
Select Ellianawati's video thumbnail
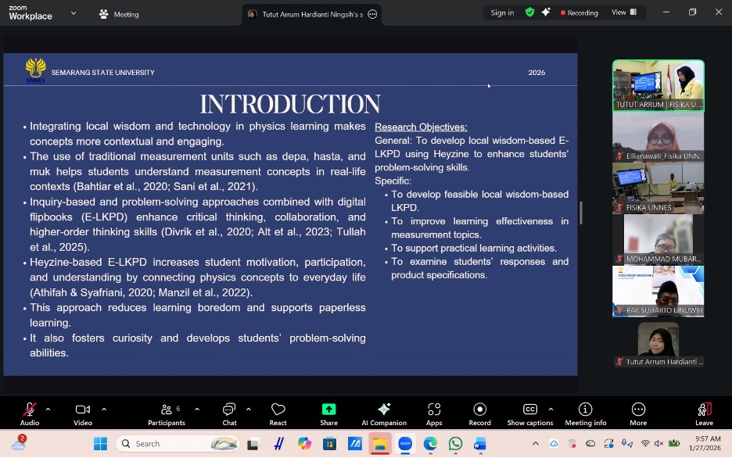point(658,137)
